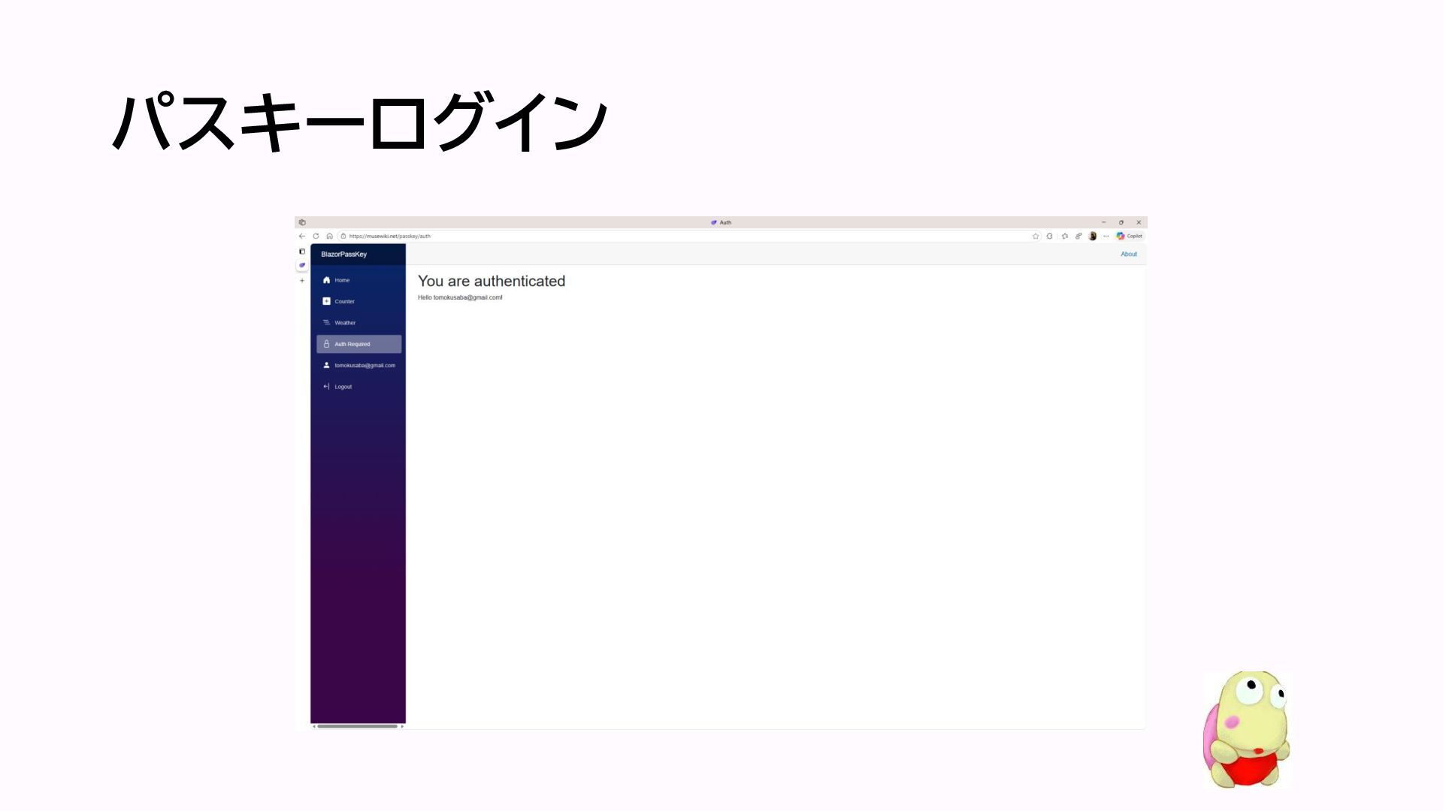Click the About link

pos(1129,255)
